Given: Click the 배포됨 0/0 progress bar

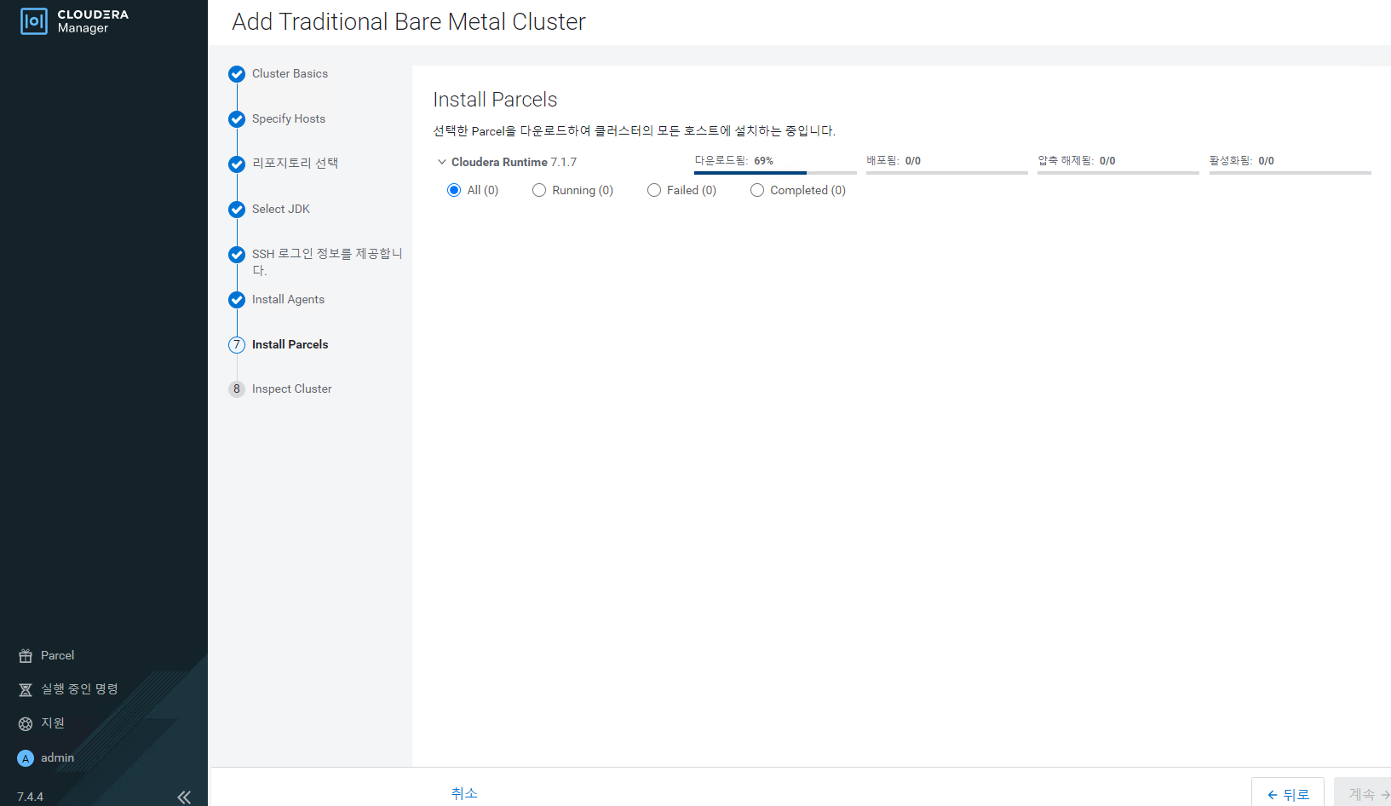Looking at the screenshot, I should point(947,173).
